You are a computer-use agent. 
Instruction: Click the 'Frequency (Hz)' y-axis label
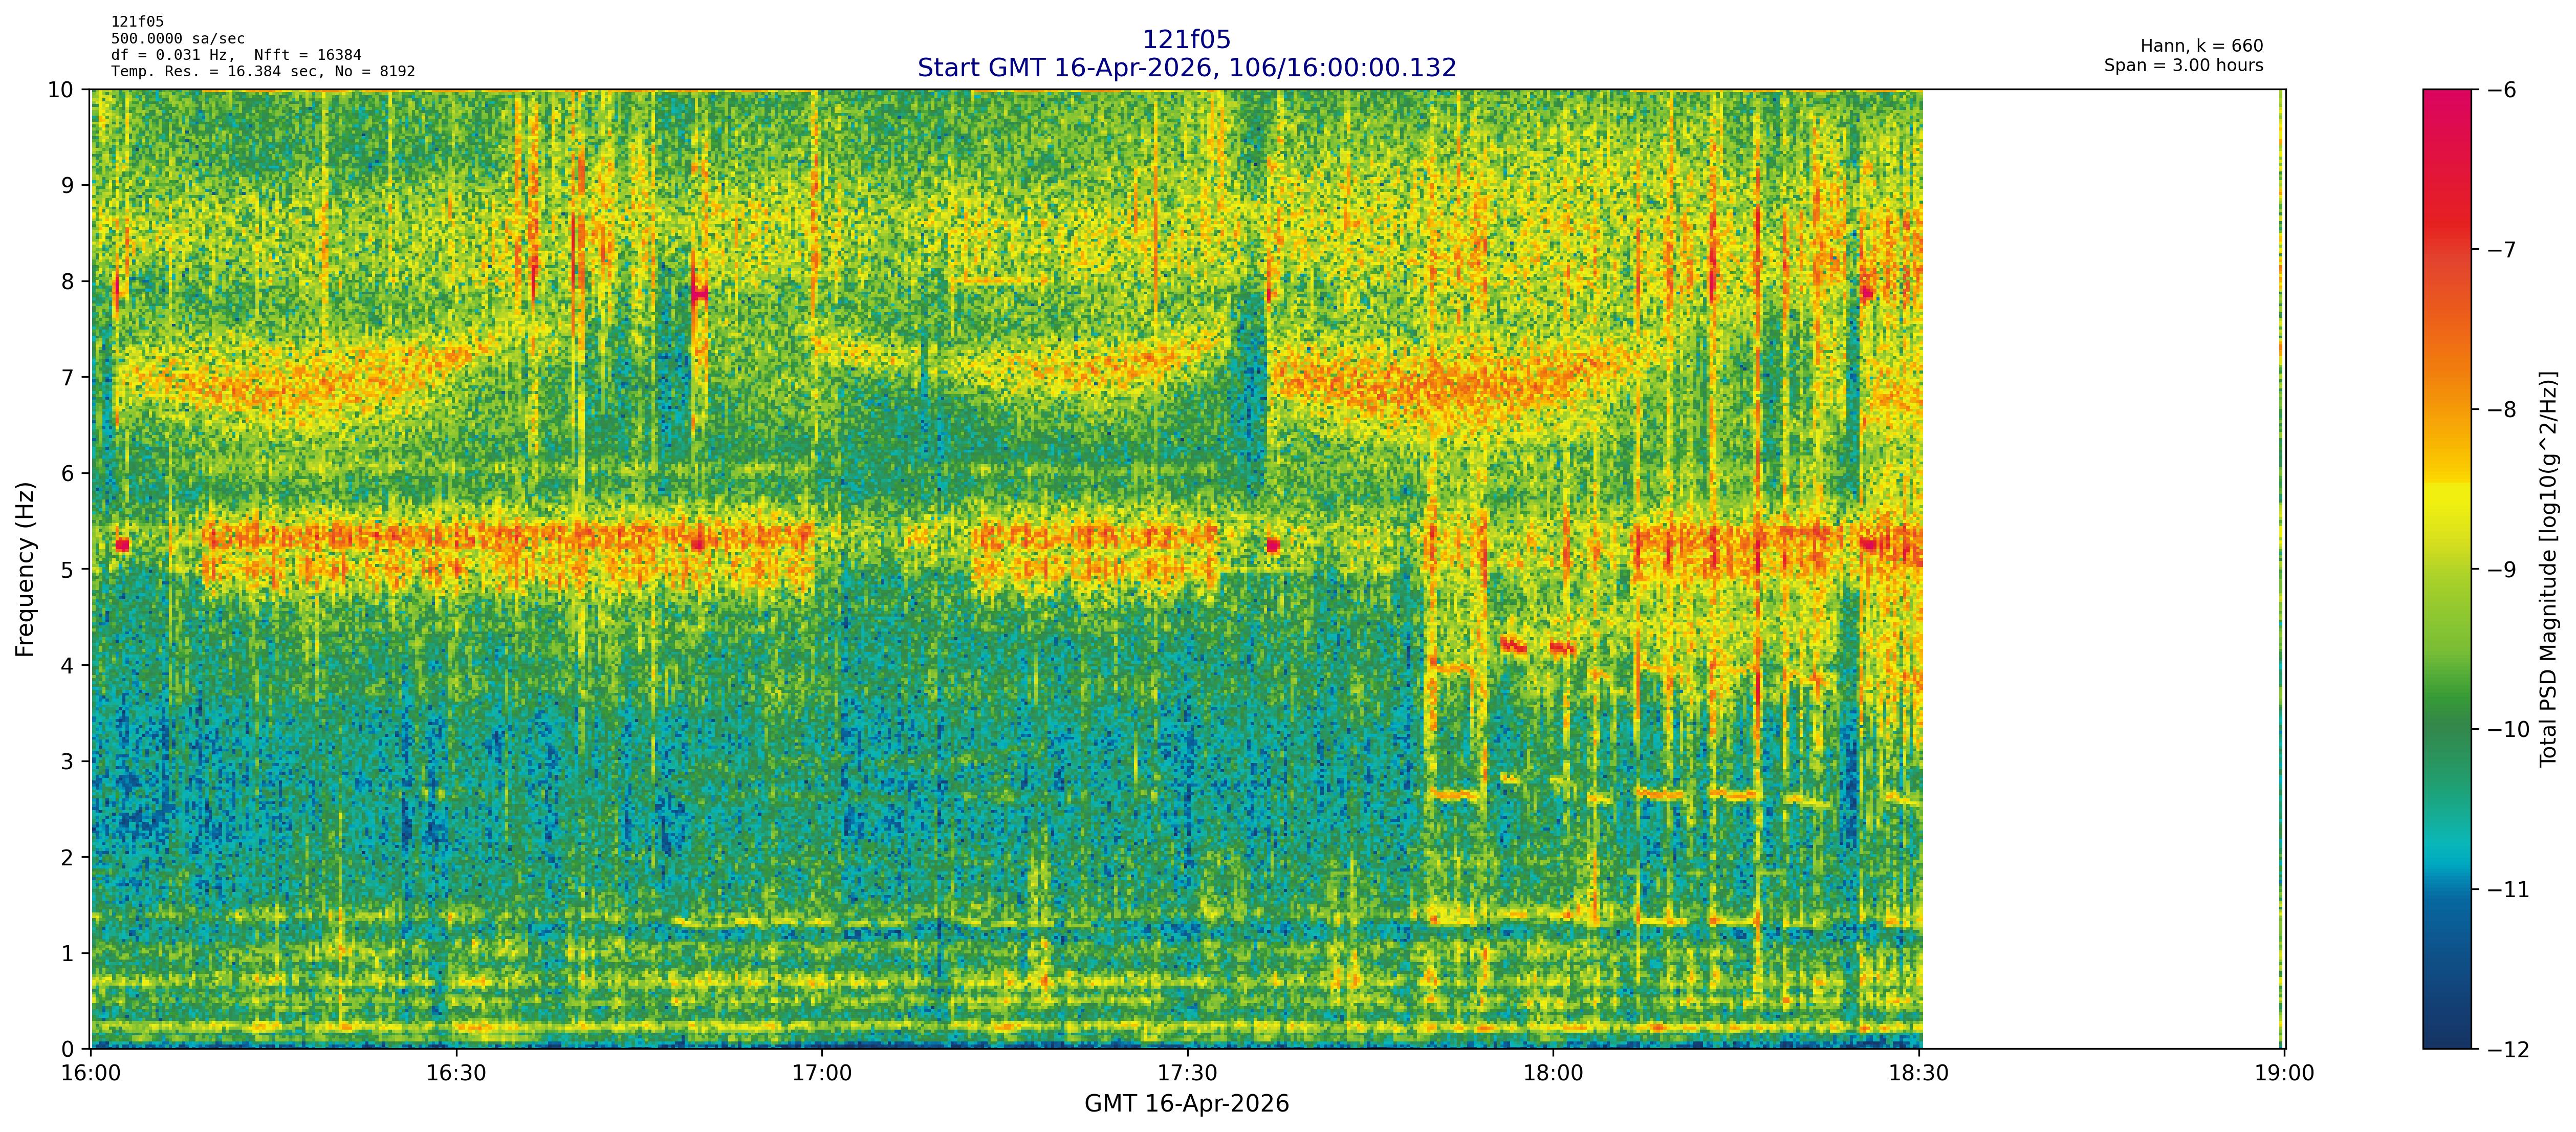(x=25, y=569)
